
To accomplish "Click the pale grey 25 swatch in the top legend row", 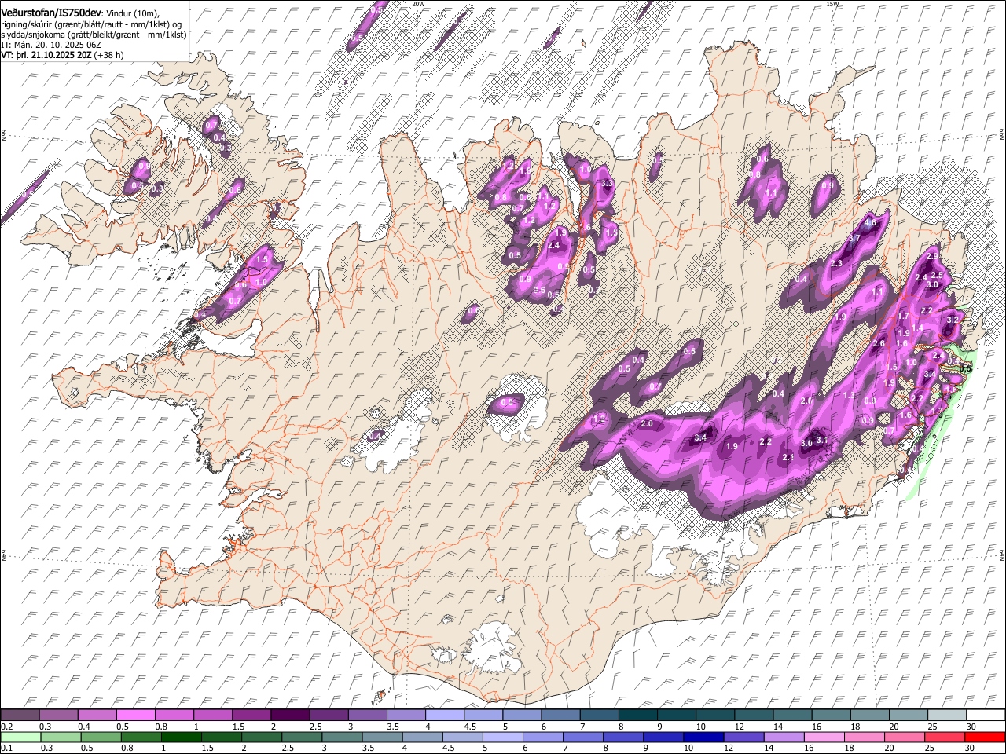I will (x=948, y=715).
